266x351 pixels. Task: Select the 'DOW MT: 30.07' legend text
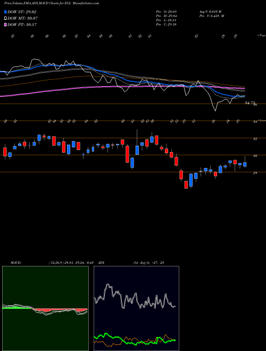pos(23,18)
